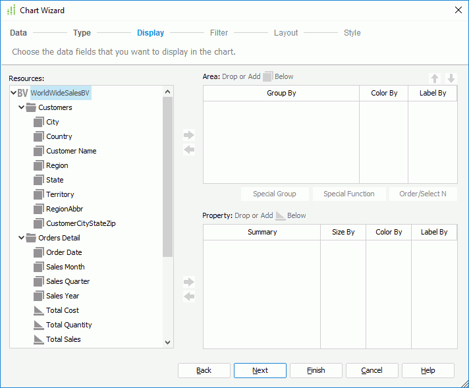Click the Finish button

click(316, 370)
